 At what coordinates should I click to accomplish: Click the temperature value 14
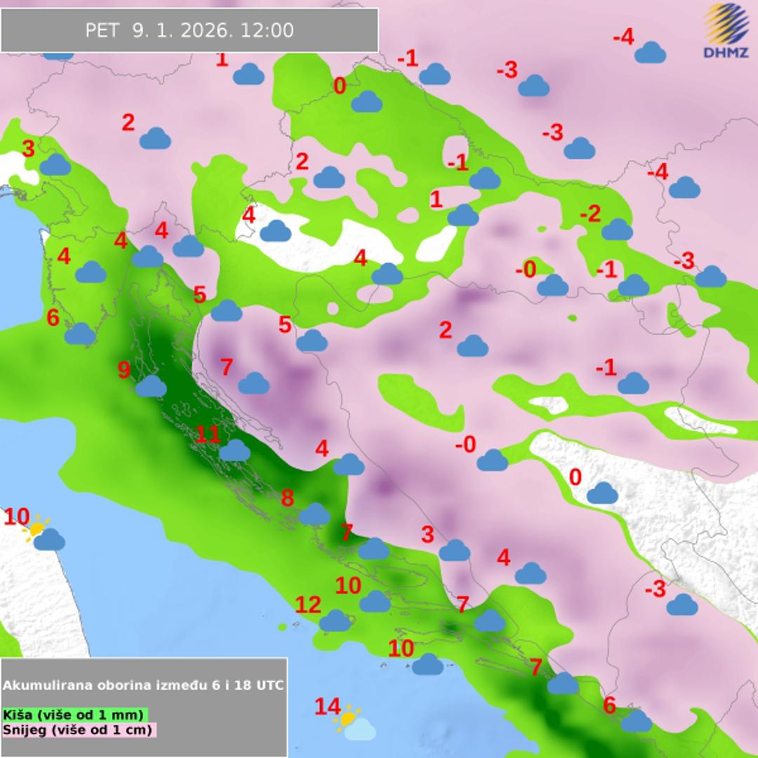click(327, 707)
